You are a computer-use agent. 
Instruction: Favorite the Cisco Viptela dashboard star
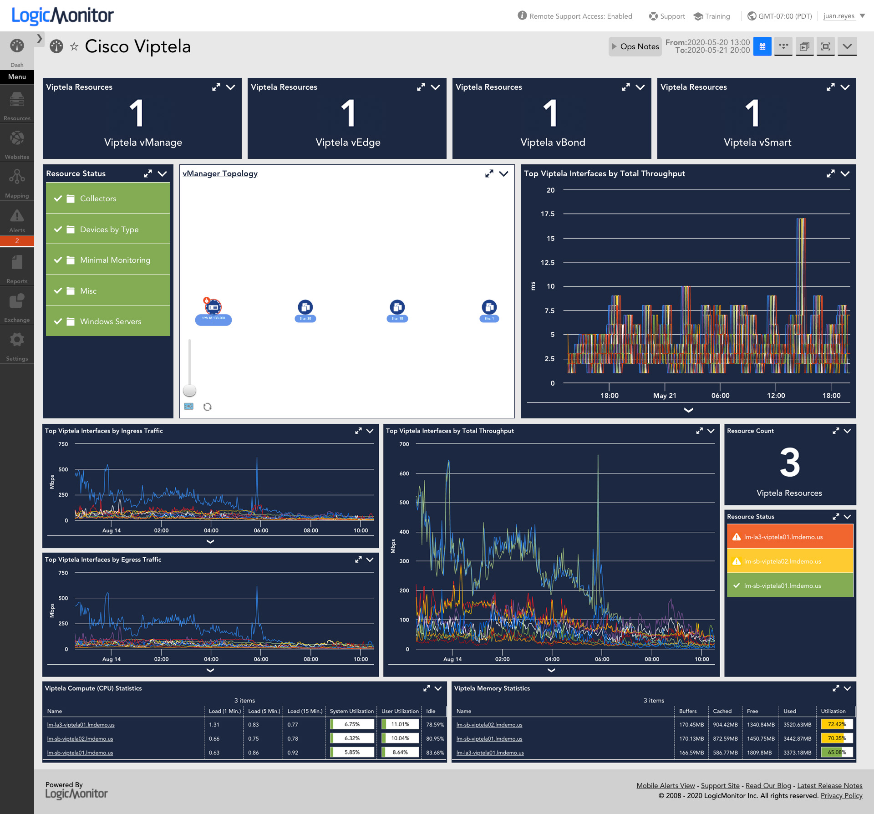click(74, 46)
